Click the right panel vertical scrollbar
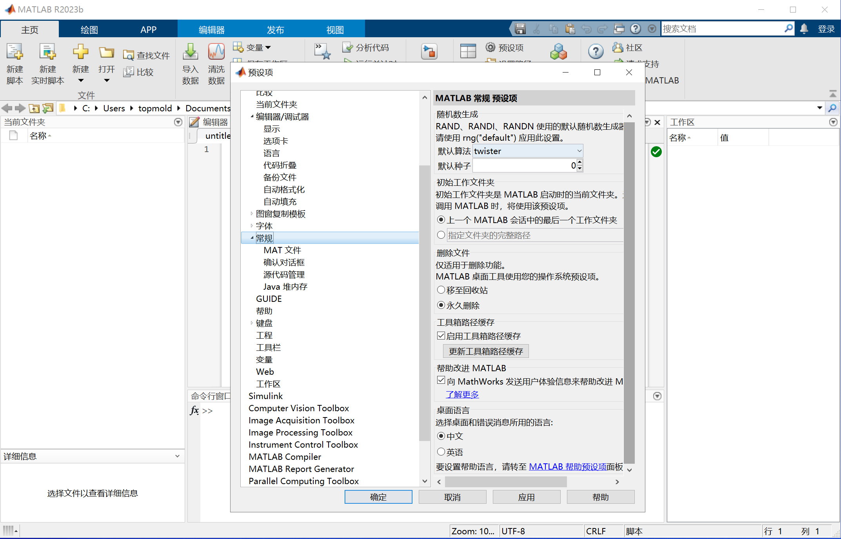Viewport: 841px width, 539px height. coord(629,292)
